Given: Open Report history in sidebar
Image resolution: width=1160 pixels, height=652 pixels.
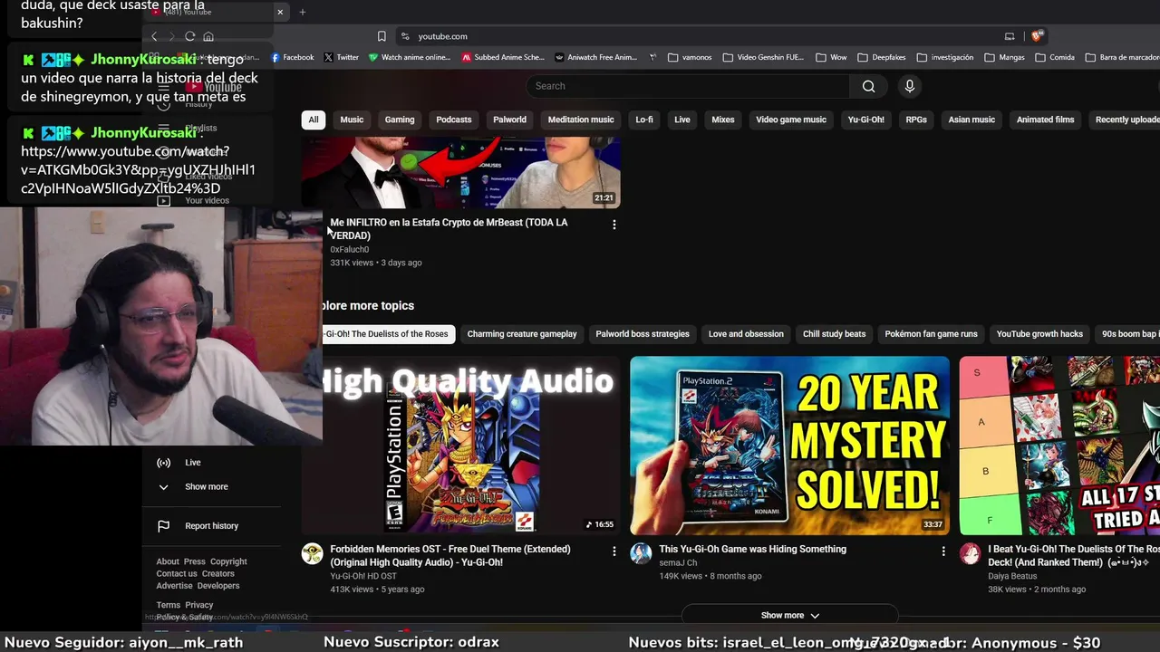Looking at the screenshot, I should coord(212,526).
